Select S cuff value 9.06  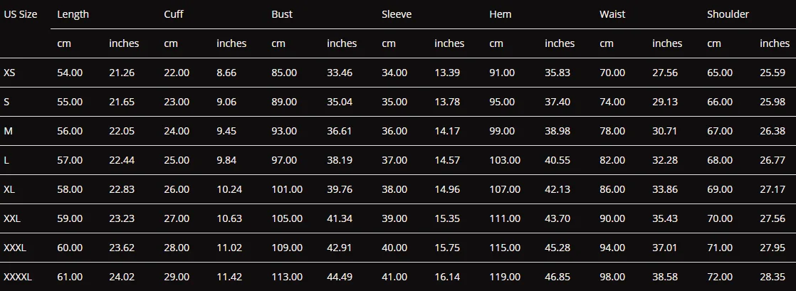[x=226, y=102]
